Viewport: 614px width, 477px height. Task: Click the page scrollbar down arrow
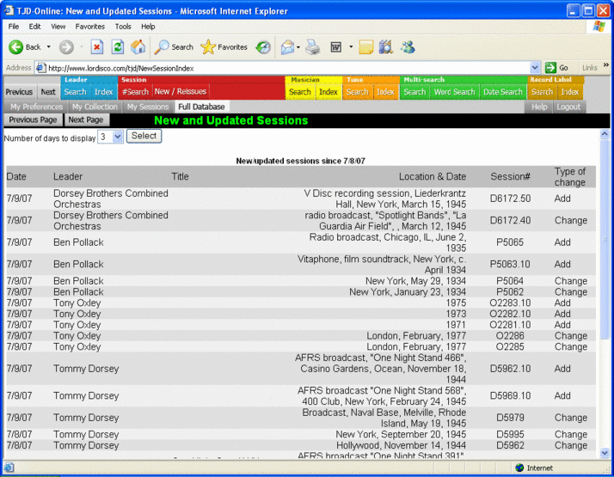[605, 453]
